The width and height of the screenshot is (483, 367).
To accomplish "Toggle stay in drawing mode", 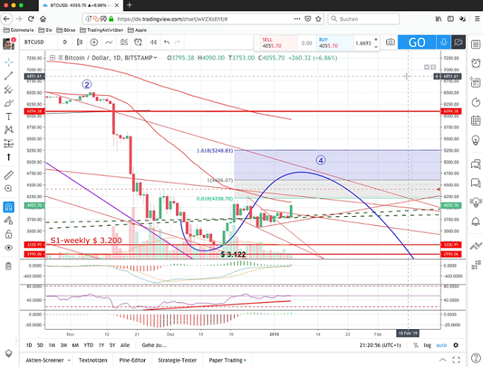I will tap(9, 221).
